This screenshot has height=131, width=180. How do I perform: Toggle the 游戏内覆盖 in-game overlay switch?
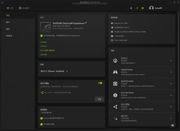[x=100, y=83]
